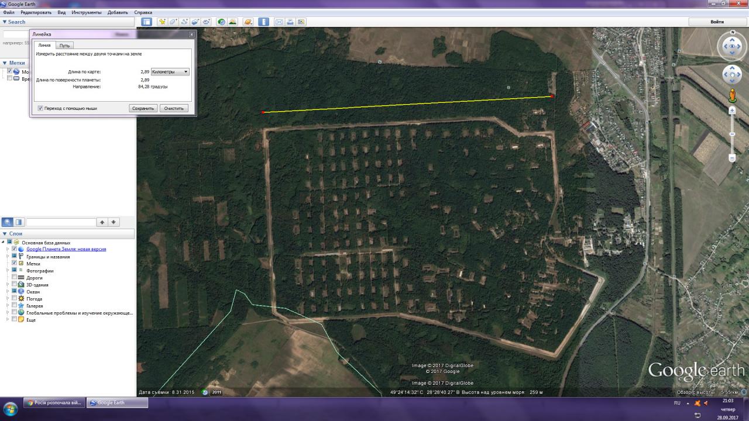Click the Add Placemark pushpin icon
The width and height of the screenshot is (749, 421).
(162, 22)
